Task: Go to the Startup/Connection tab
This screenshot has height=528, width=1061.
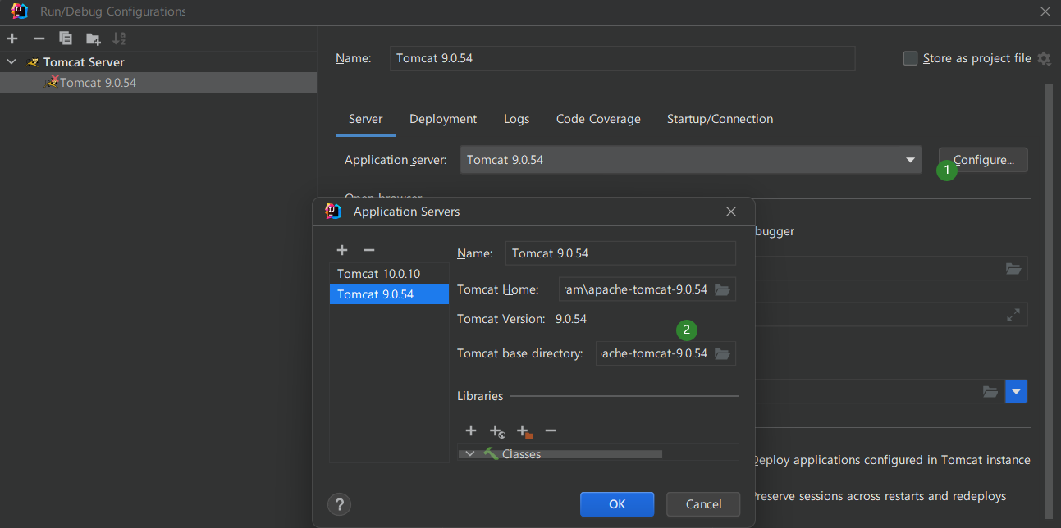Action: [720, 119]
